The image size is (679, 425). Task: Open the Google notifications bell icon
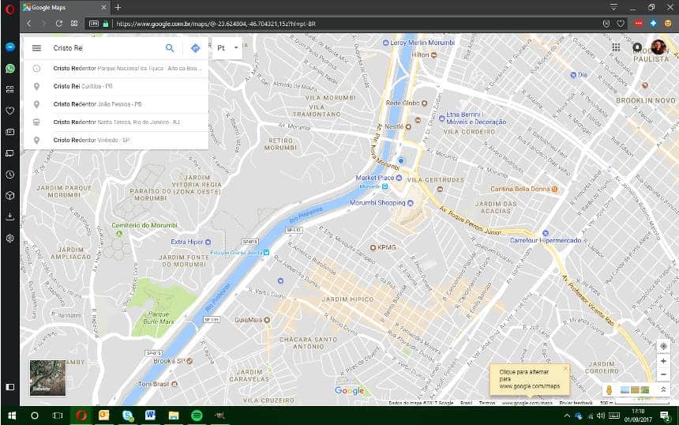637,47
